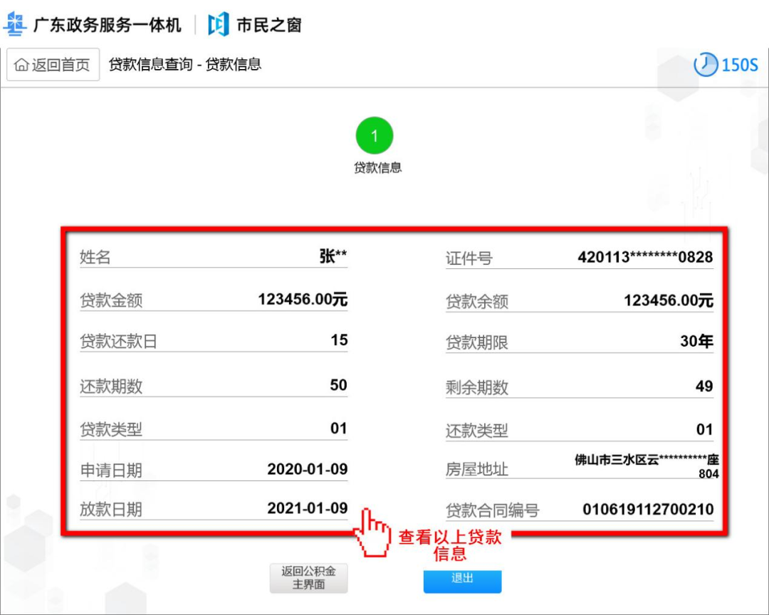Click the ID number 420113********0828
Image resolution: width=769 pixels, height=615 pixels.
tap(645, 257)
